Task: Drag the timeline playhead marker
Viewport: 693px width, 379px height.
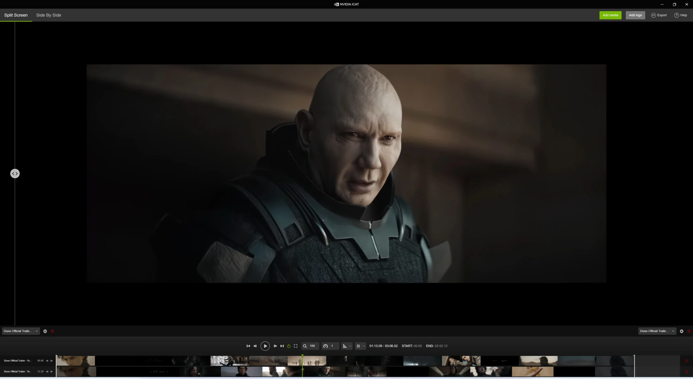Action: pos(302,355)
